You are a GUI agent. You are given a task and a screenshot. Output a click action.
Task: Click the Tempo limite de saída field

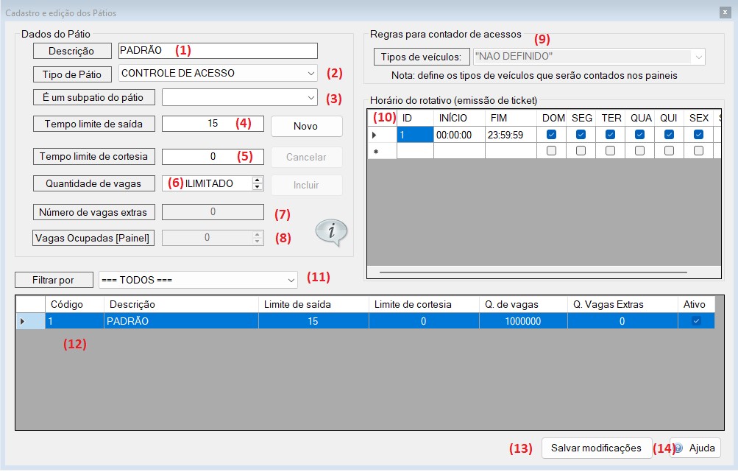tap(213, 124)
